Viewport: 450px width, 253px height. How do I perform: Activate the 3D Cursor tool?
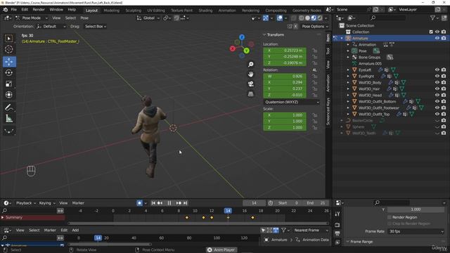click(9, 49)
